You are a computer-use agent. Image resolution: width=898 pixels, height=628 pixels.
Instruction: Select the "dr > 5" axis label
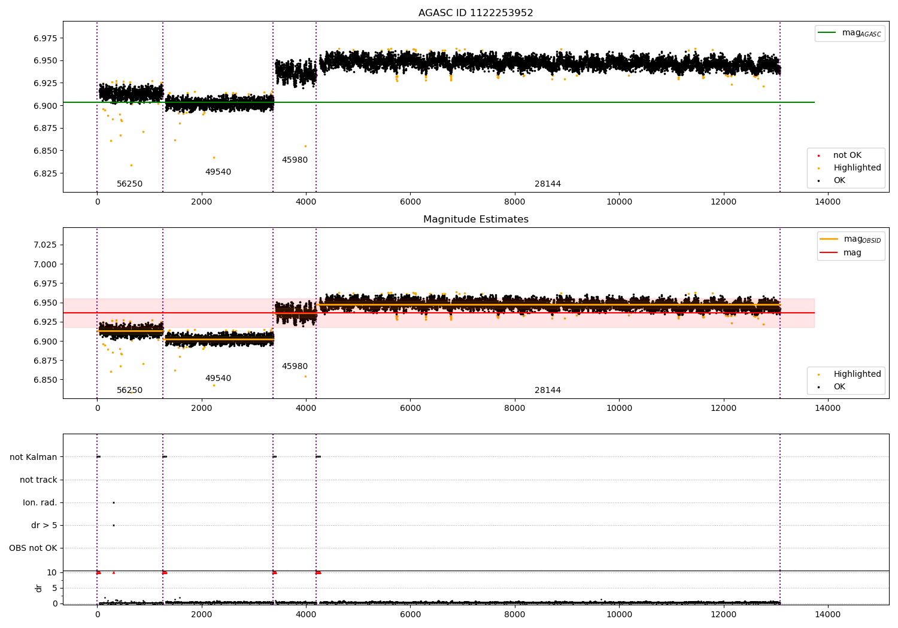[44, 525]
